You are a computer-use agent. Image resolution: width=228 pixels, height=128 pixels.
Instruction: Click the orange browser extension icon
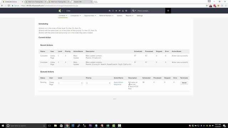coord(218,6)
